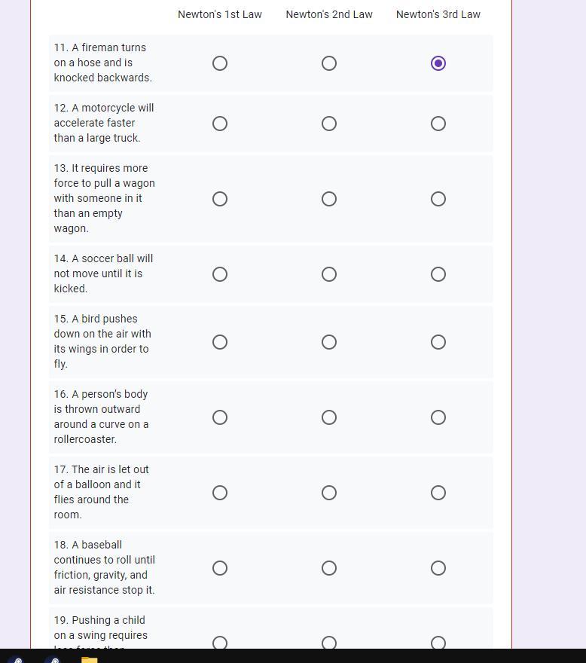Select Newton's 1st Law for soccer ball question

(220, 274)
